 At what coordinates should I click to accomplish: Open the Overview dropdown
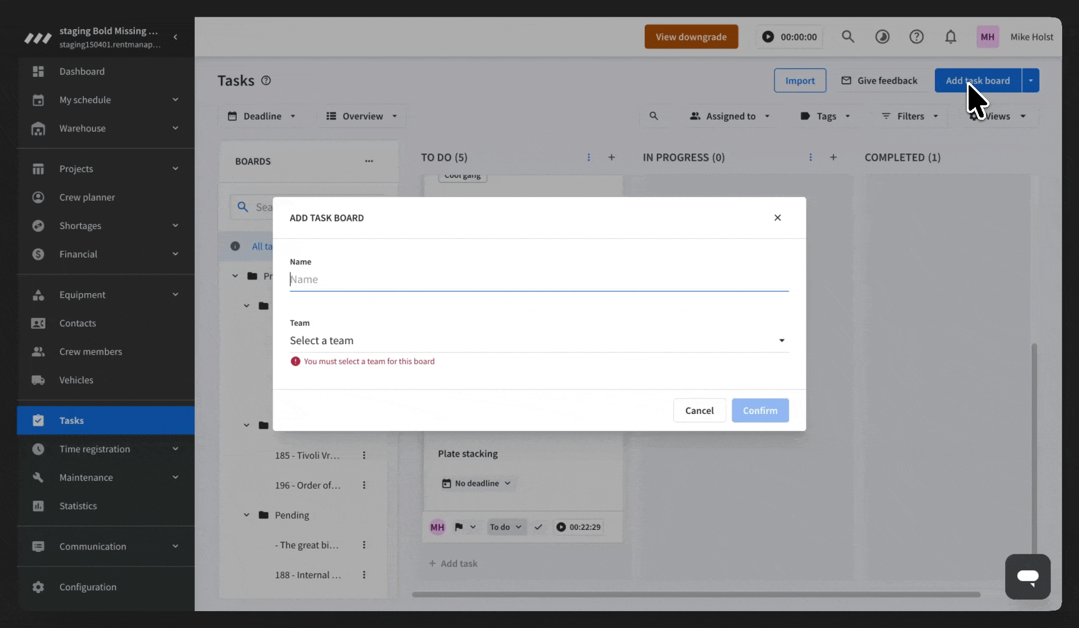(x=362, y=116)
